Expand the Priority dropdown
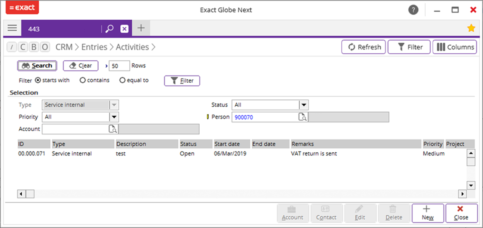Image resolution: width=483 pixels, height=228 pixels. point(114,117)
